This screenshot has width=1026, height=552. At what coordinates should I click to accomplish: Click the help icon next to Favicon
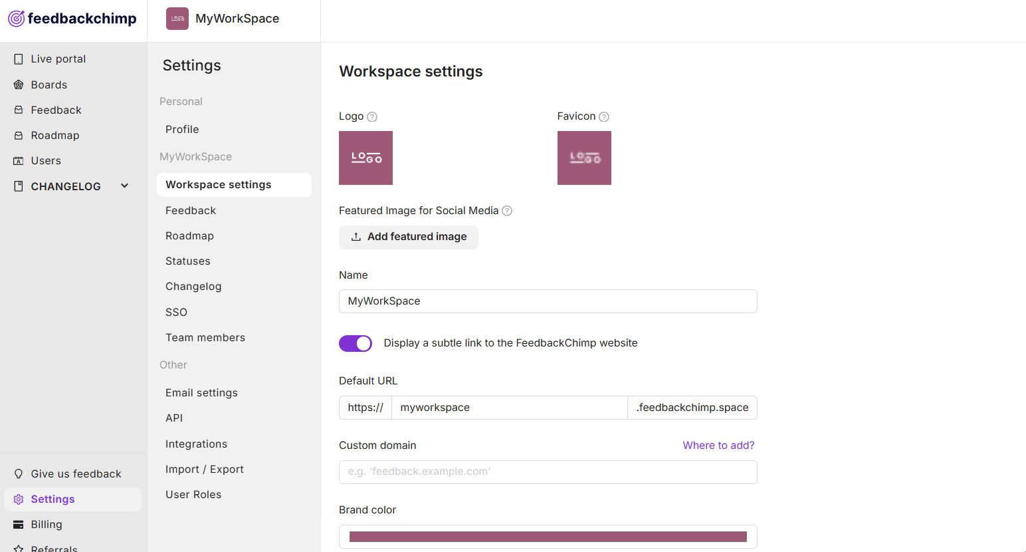coord(604,117)
